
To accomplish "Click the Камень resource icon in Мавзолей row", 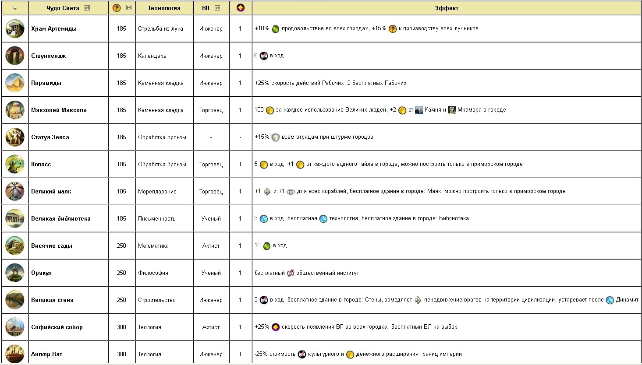I will coord(419,110).
